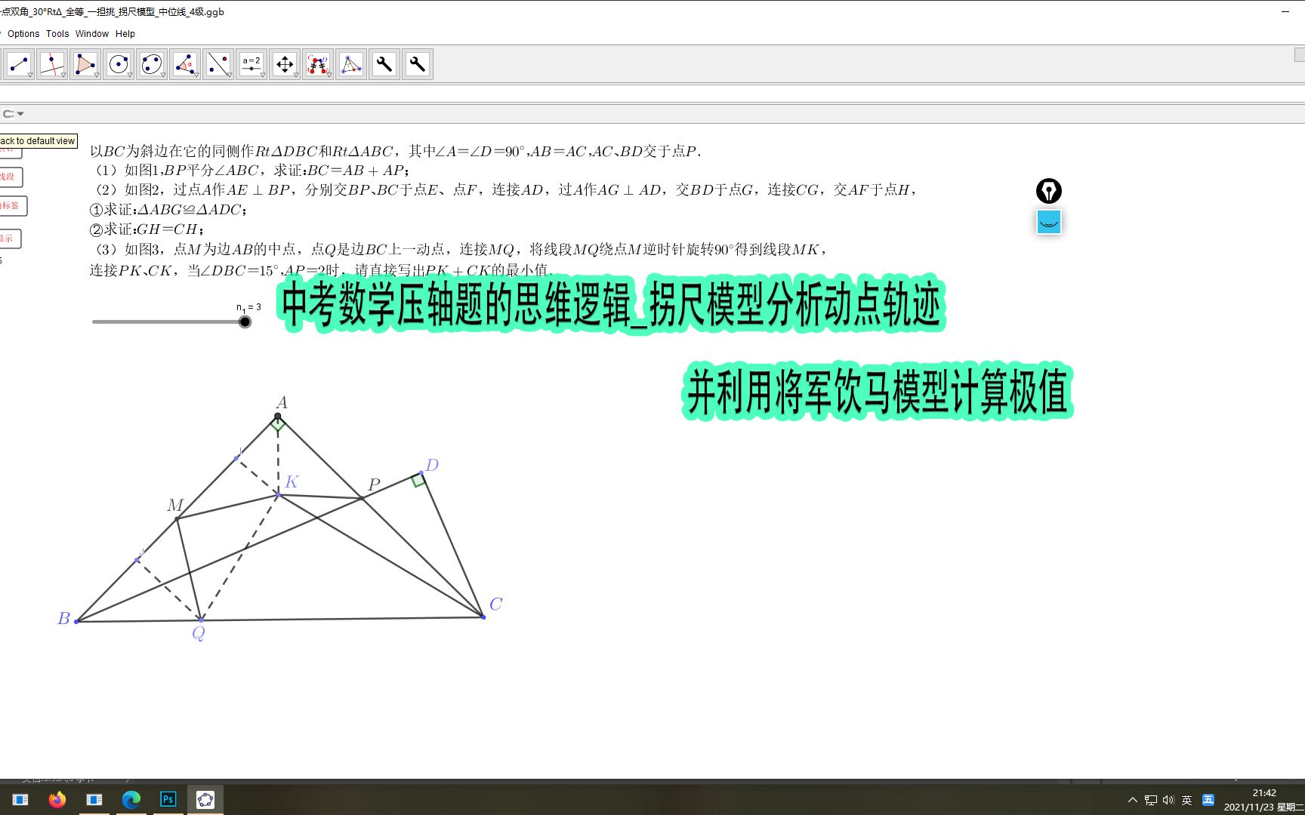Screen dimensions: 1305x815
Task: Select the Segment tool in the toolbar
Action: click(x=19, y=64)
